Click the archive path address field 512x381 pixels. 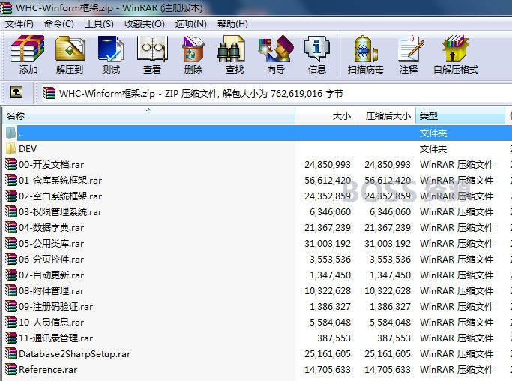click(x=277, y=94)
